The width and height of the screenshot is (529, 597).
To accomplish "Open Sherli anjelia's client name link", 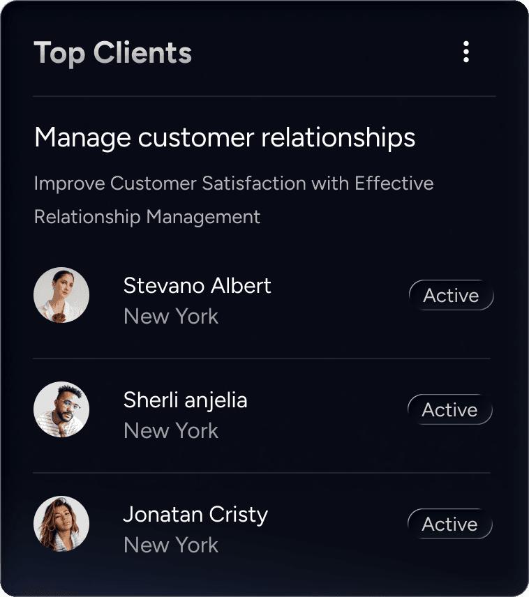I will (x=185, y=400).
